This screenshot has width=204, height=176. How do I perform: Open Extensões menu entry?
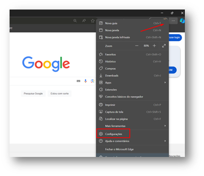click(133, 90)
